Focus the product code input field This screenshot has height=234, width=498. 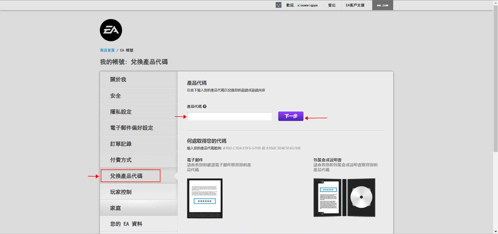point(230,116)
